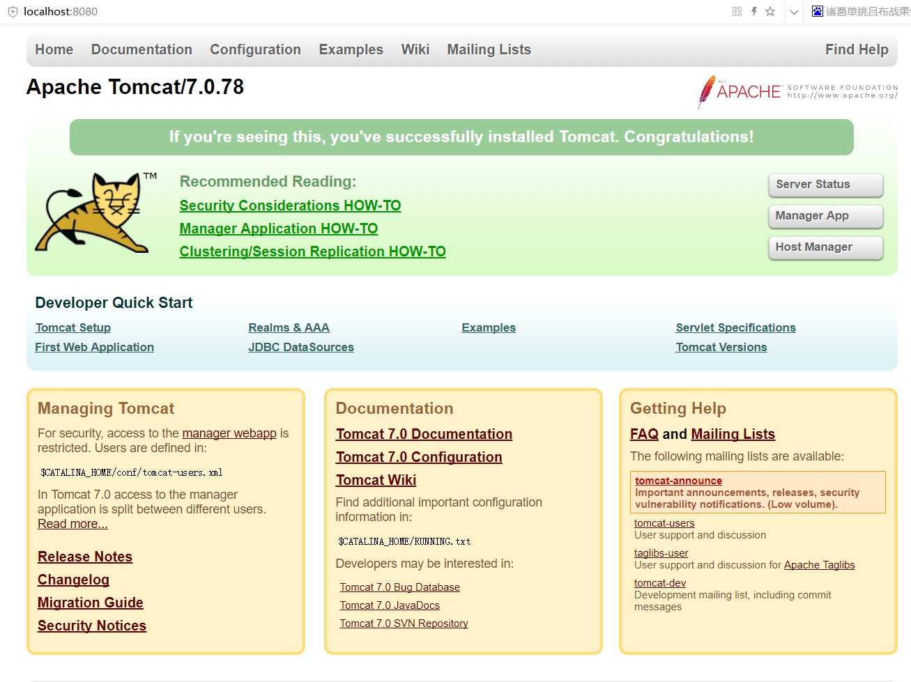Screen dimensions: 911x682
Task: Open Manager Application HOW-TO link
Action: [279, 228]
